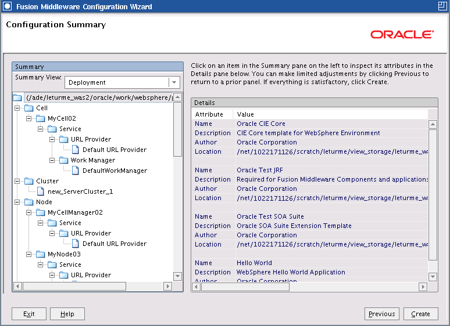
Task: Click the Summary tree scroll left arrow
Action: pyautogui.click(x=18, y=286)
